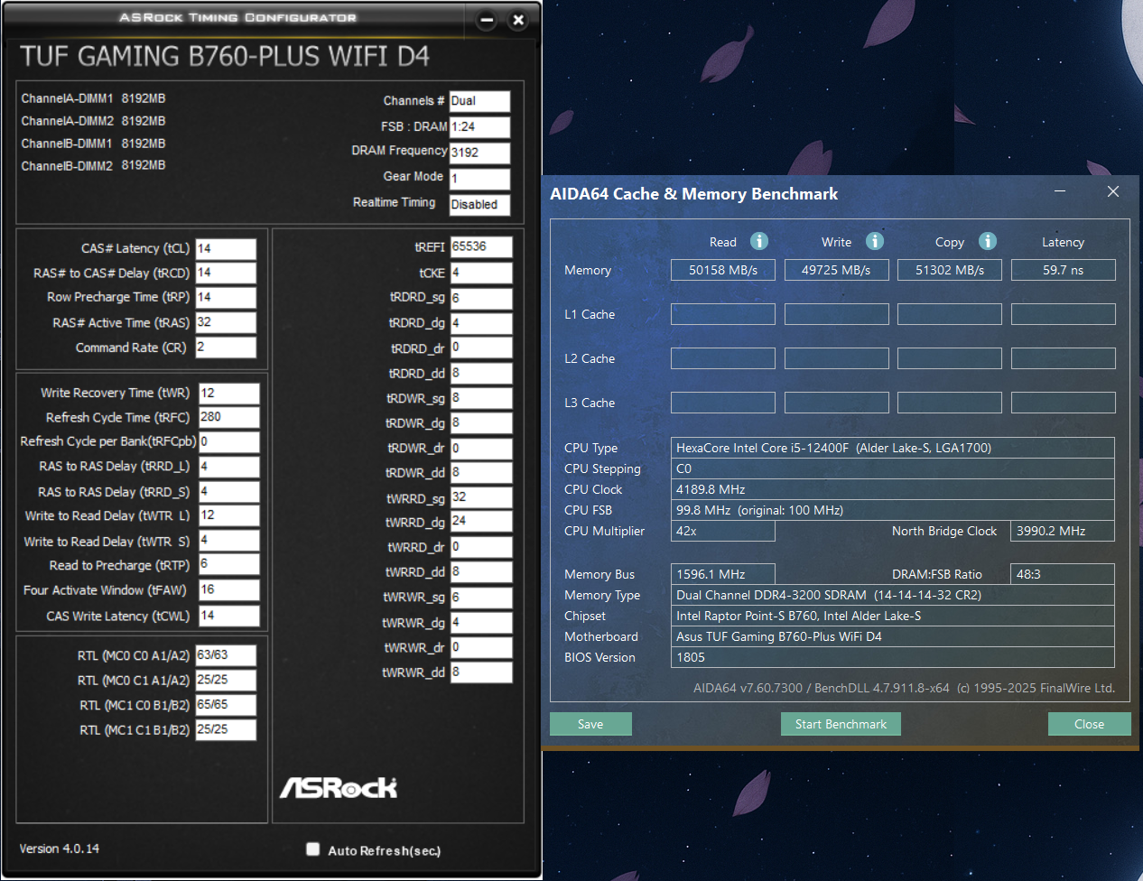Click the ASRock logo
Viewport: 1143px width, 881px height.
click(339, 788)
